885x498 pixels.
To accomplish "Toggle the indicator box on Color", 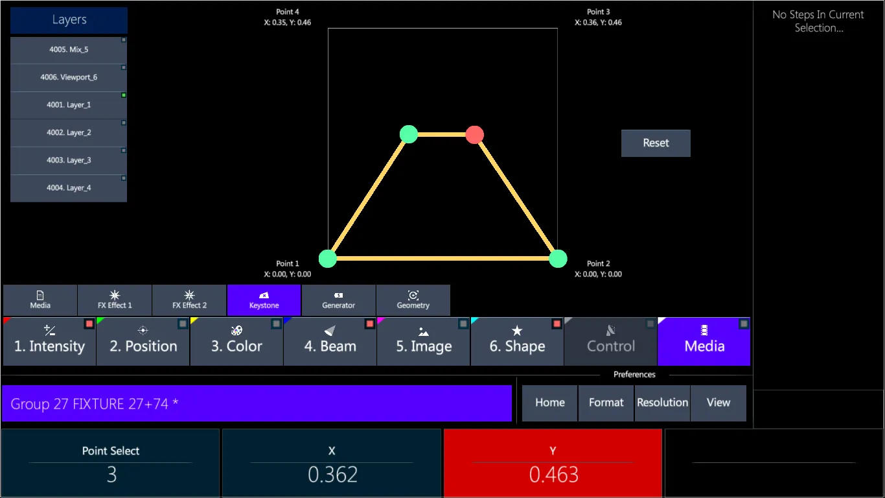I will coord(277,324).
